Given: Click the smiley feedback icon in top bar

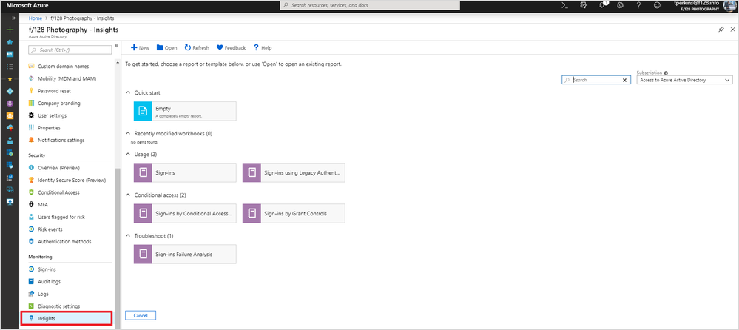Looking at the screenshot, I should pyautogui.click(x=657, y=6).
